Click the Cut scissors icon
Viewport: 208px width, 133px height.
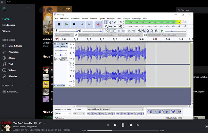pos(106,31)
